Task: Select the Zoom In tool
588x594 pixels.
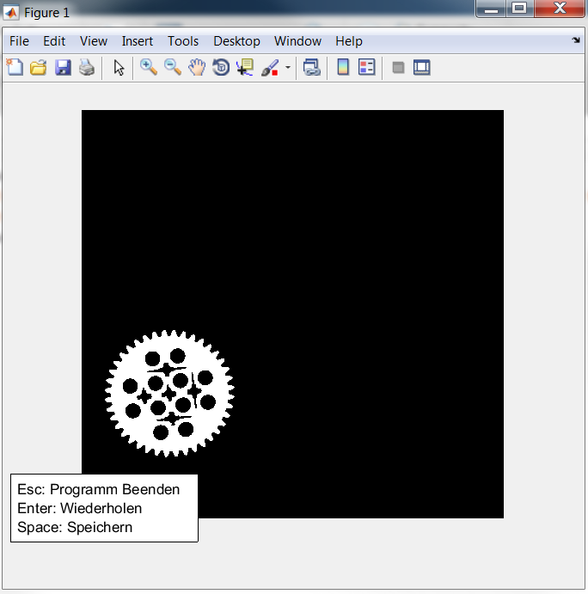Action: point(149,67)
